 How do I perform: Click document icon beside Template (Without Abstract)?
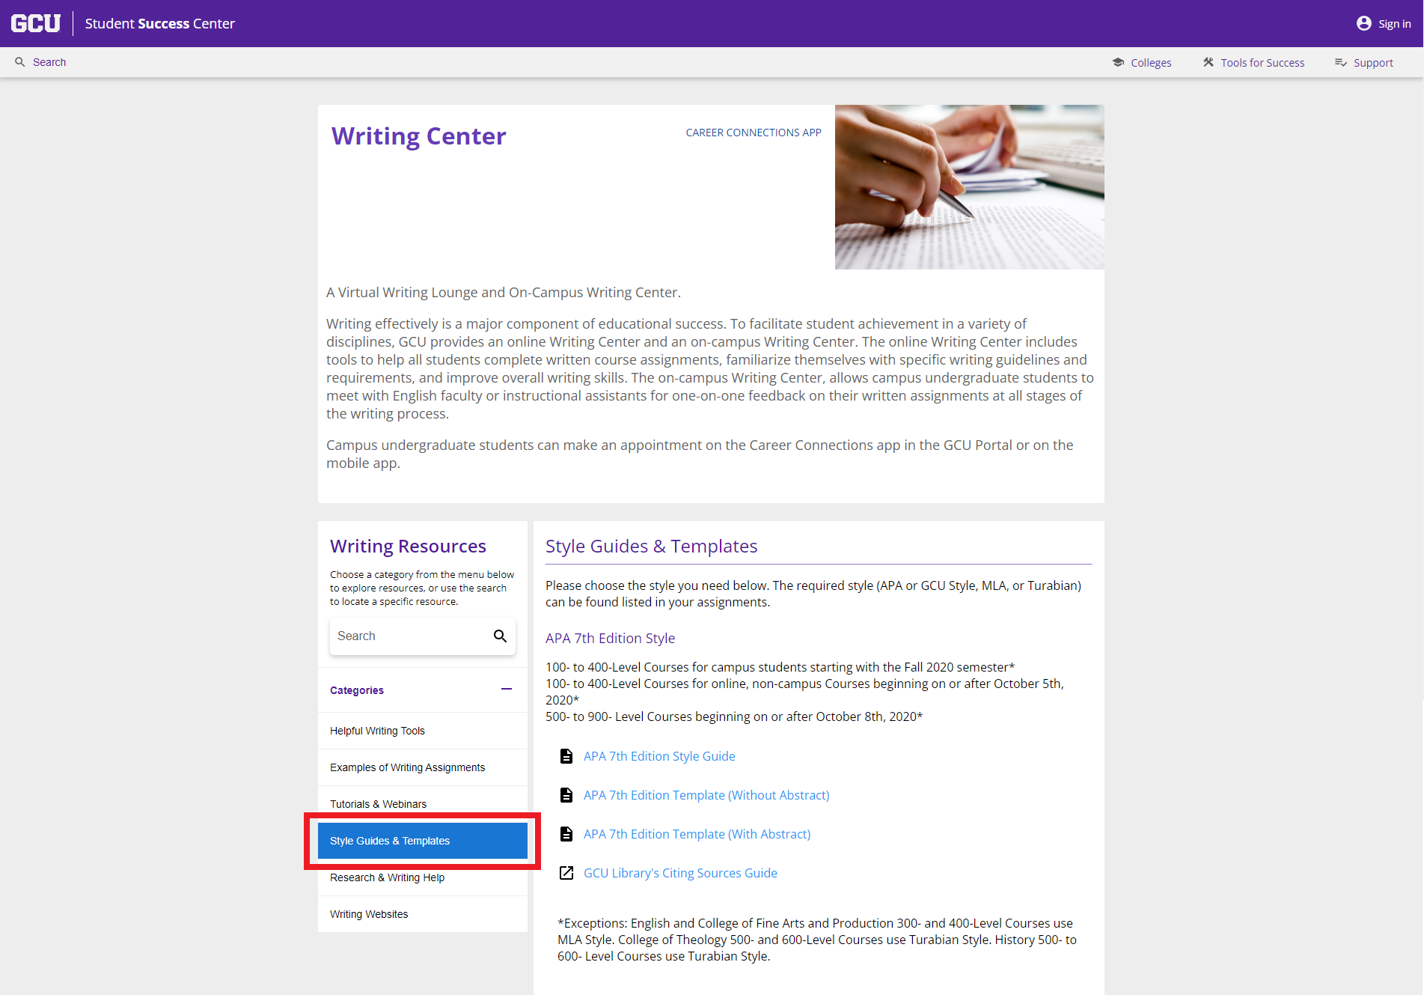pyautogui.click(x=566, y=795)
